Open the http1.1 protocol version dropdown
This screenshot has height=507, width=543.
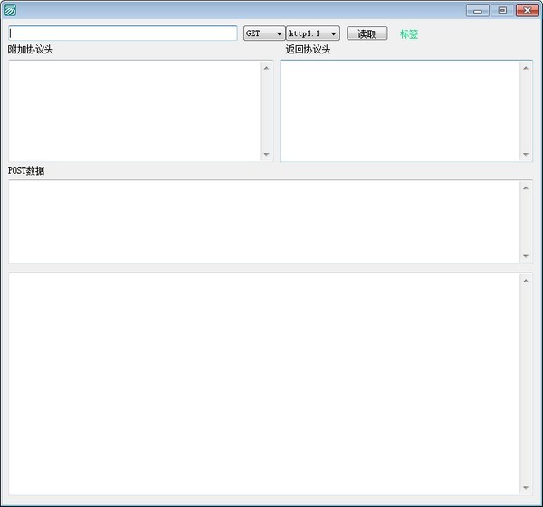[x=313, y=33]
